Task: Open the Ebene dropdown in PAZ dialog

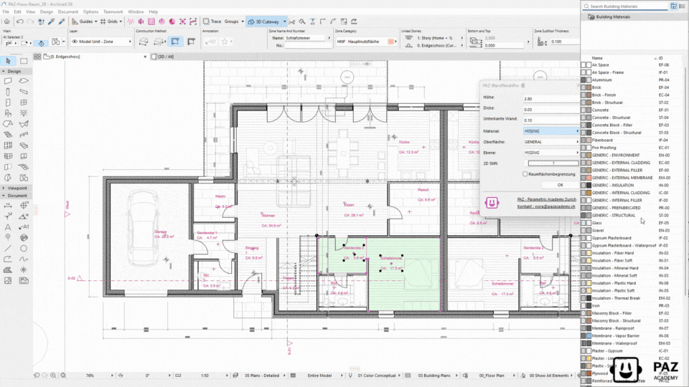Action: click(551, 153)
